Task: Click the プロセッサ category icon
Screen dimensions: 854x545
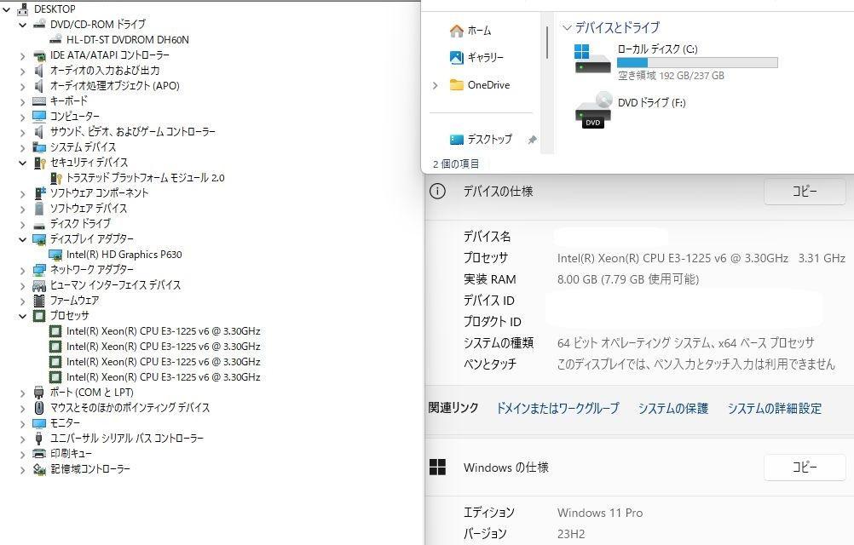Action: pyautogui.click(x=39, y=315)
